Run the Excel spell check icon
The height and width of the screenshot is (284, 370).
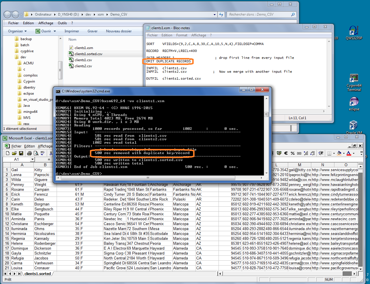[x=43, y=153]
